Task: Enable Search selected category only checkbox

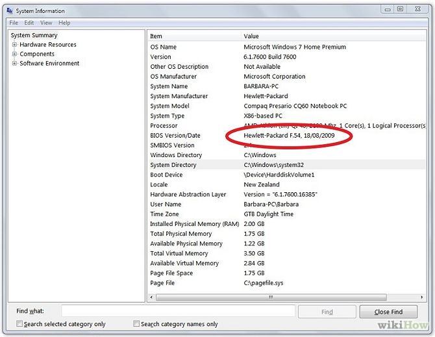Action: [x=19, y=323]
